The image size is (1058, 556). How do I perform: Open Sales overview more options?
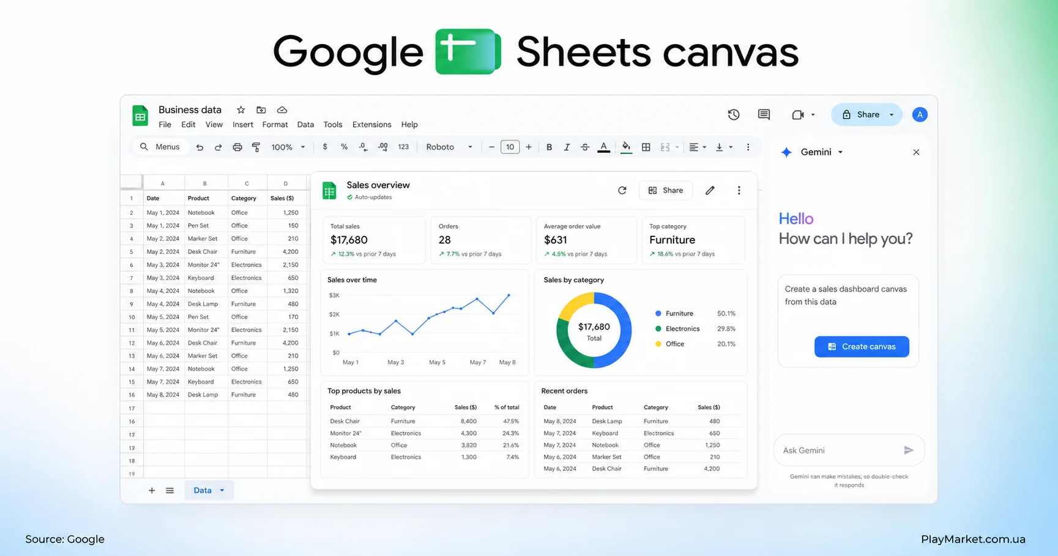[739, 191]
